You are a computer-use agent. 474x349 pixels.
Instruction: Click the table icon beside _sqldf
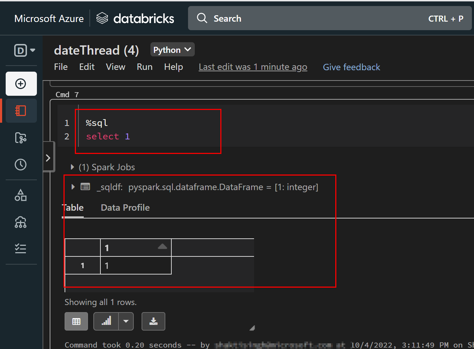click(x=85, y=187)
